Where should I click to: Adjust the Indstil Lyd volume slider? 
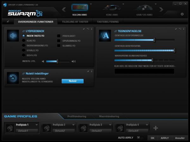[x=58, y=61]
